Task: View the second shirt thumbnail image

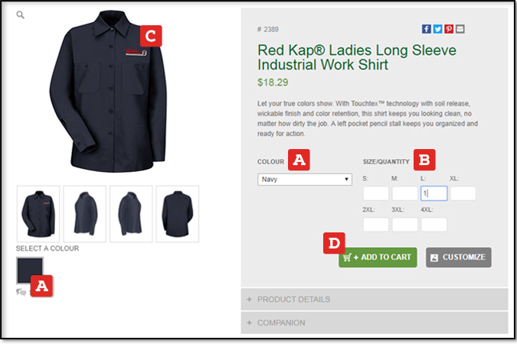Action: [x=84, y=213]
